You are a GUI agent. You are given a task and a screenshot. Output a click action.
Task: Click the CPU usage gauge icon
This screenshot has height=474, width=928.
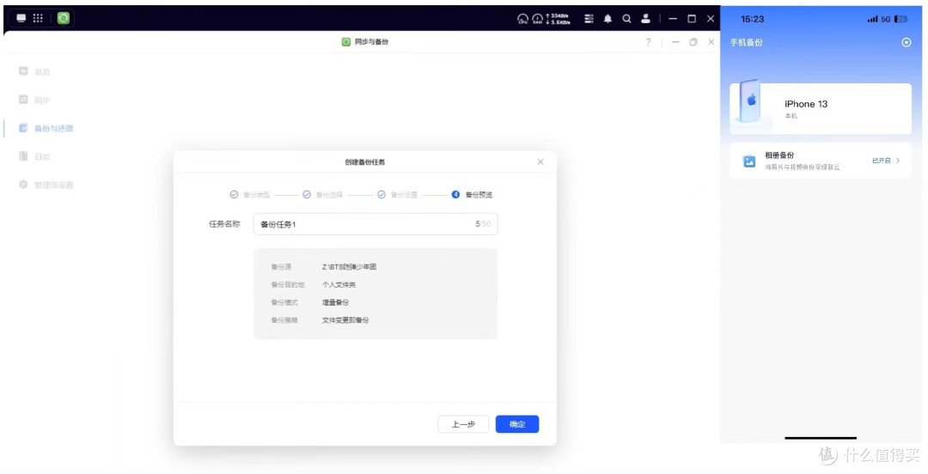coord(522,19)
